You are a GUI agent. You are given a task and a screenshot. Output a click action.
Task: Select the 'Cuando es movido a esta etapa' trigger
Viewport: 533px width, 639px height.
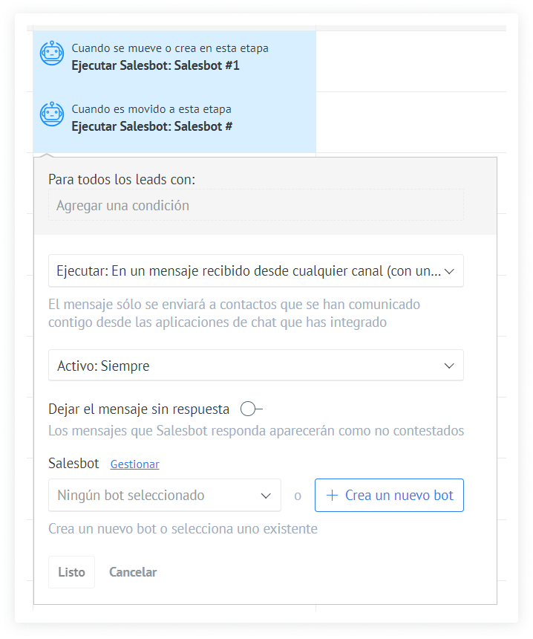151,109
